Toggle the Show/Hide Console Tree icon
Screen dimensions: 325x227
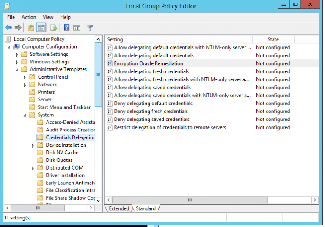tap(41, 27)
